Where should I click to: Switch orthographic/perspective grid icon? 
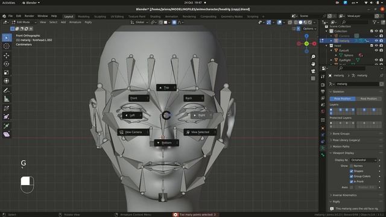(x=313, y=78)
